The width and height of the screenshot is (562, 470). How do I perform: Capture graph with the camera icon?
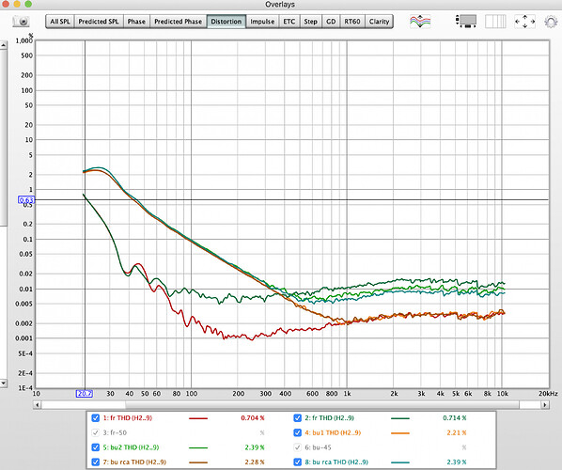pos(22,22)
